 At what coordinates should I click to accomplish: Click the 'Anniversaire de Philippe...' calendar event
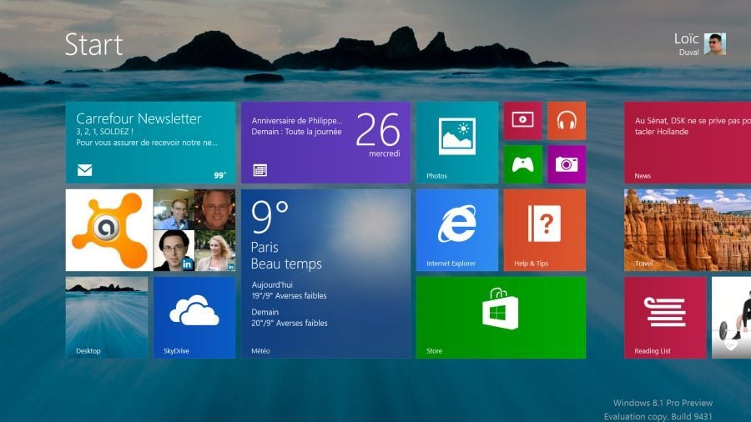(297, 121)
